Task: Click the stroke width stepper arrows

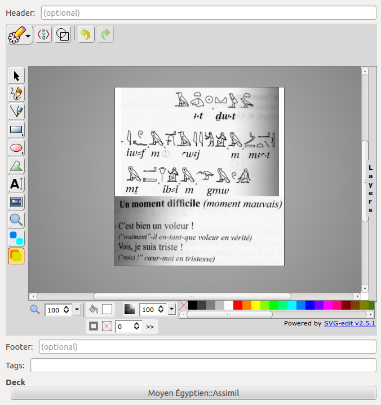Action: click(x=137, y=326)
